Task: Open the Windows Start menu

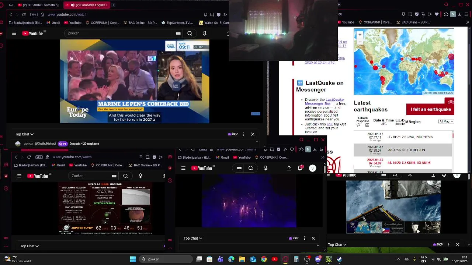Action: coord(133,259)
